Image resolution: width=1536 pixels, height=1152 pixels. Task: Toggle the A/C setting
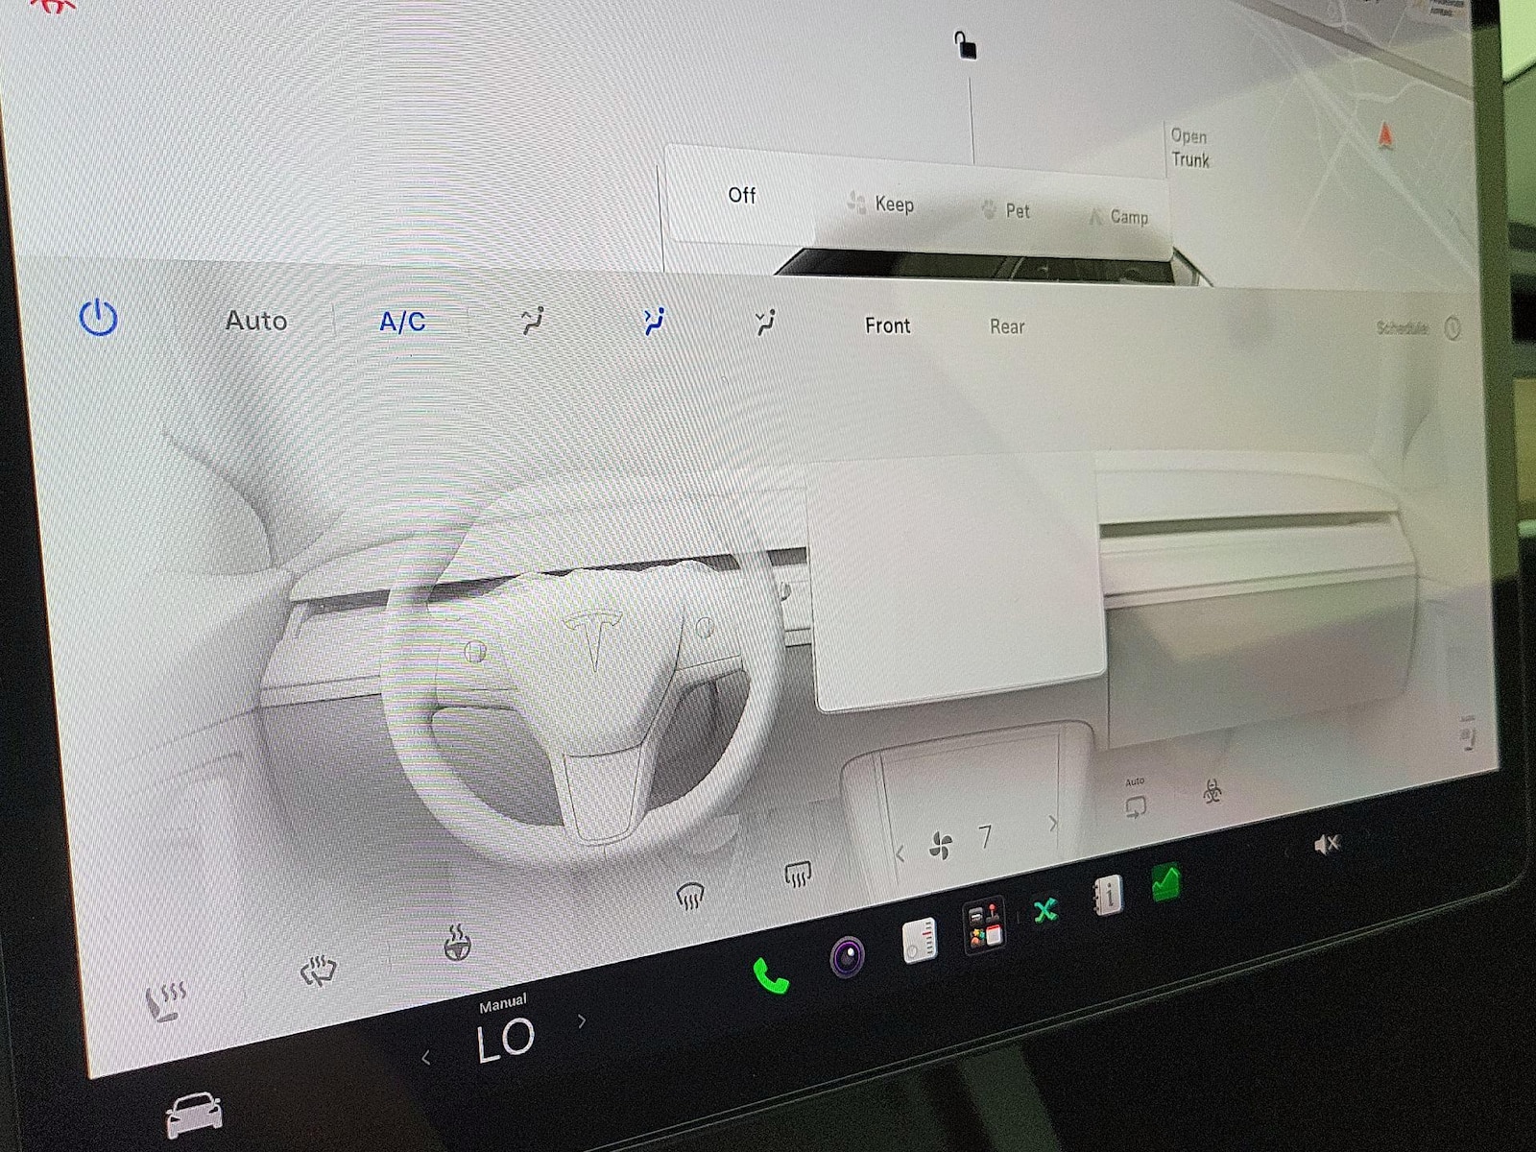click(x=402, y=322)
